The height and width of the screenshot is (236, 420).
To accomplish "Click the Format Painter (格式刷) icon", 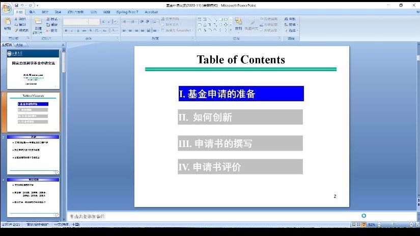I will [22, 30].
